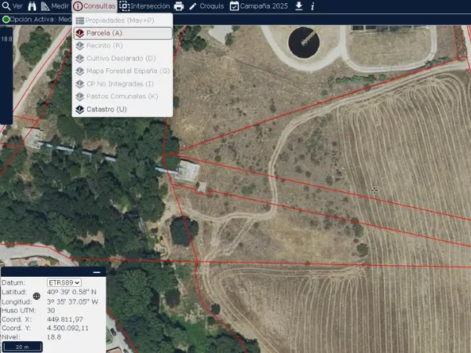Image resolution: width=471 pixels, height=353 pixels.
Task: Open Campaña 2025 selector
Action: 259,6
